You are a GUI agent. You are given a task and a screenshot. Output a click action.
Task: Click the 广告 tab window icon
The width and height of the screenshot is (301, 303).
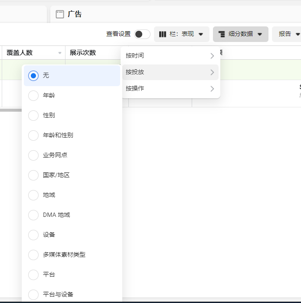tap(60, 14)
